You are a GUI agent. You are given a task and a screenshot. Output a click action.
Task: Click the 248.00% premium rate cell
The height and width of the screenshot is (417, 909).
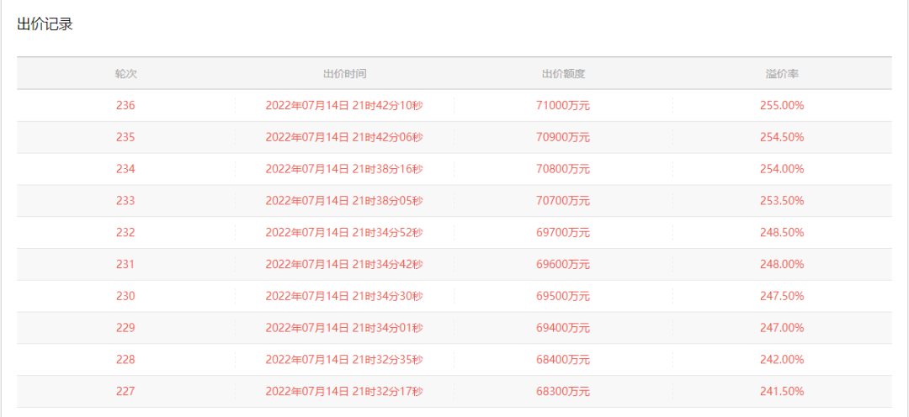click(x=782, y=265)
